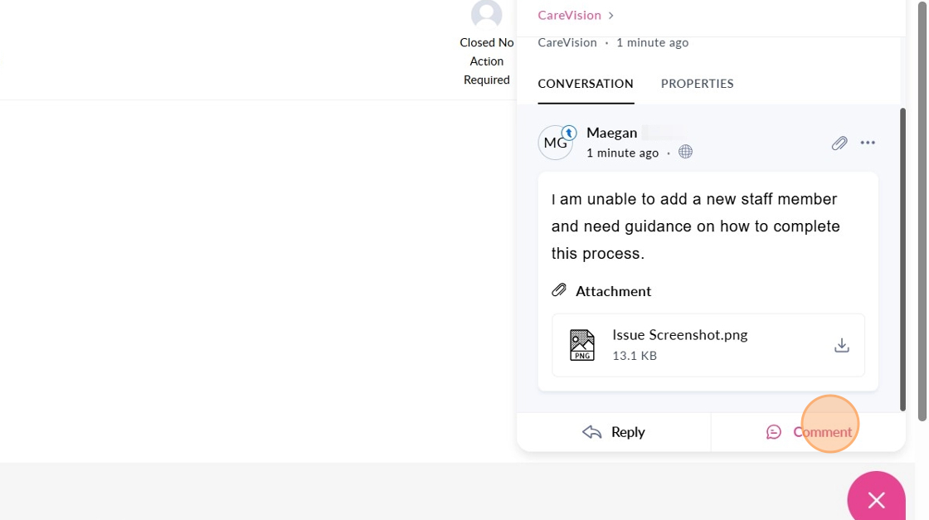Click the PNG file type icon
The height and width of the screenshot is (520, 929).
tap(582, 345)
